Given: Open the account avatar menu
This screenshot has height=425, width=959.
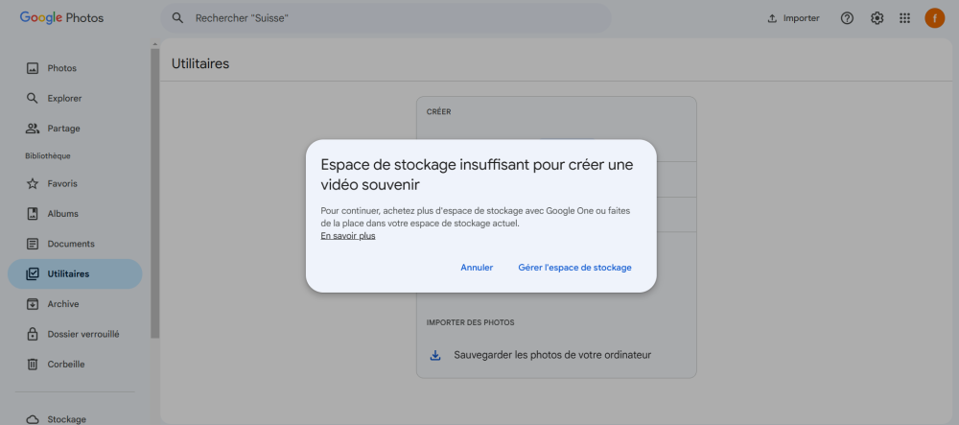Looking at the screenshot, I should (934, 18).
